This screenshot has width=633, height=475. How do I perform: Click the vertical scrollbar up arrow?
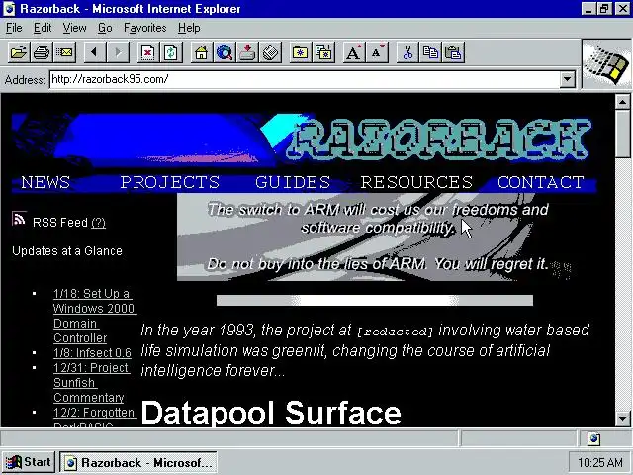pyautogui.click(x=623, y=102)
